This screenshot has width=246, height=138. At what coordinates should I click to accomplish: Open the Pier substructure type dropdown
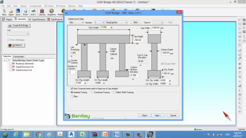[76, 23]
